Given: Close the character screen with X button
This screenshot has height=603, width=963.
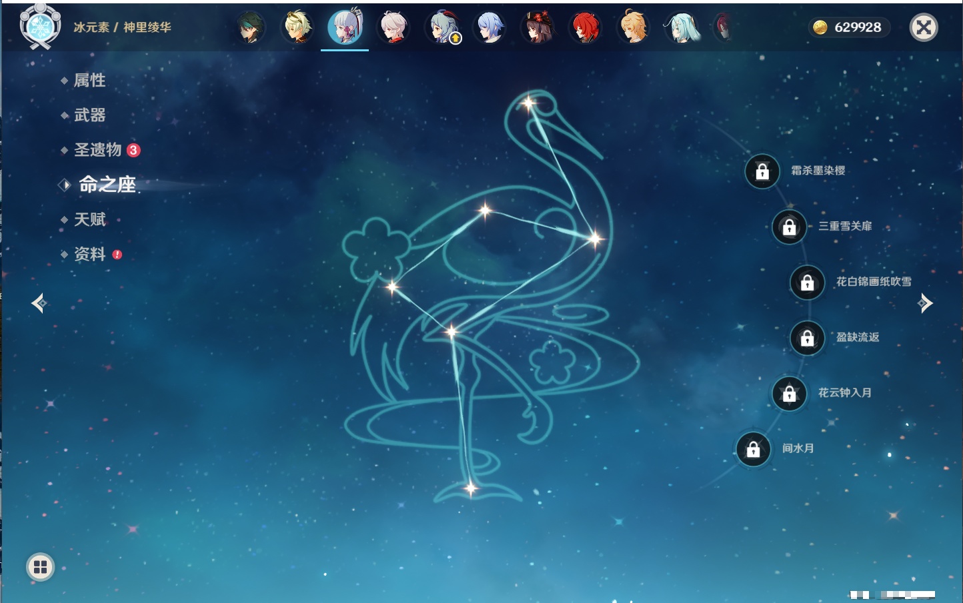Looking at the screenshot, I should coord(924,27).
